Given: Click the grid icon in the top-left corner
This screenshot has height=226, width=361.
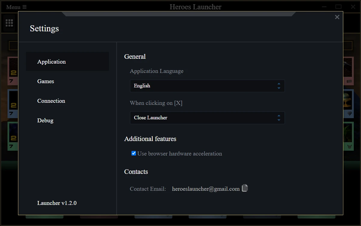Looking at the screenshot, I should tap(9, 23).
